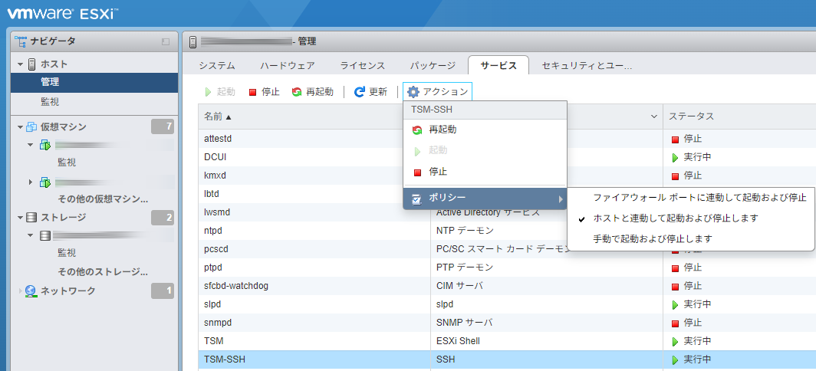The height and width of the screenshot is (371, 816).
Task: Select the pcscd service name
Action: coord(216,248)
